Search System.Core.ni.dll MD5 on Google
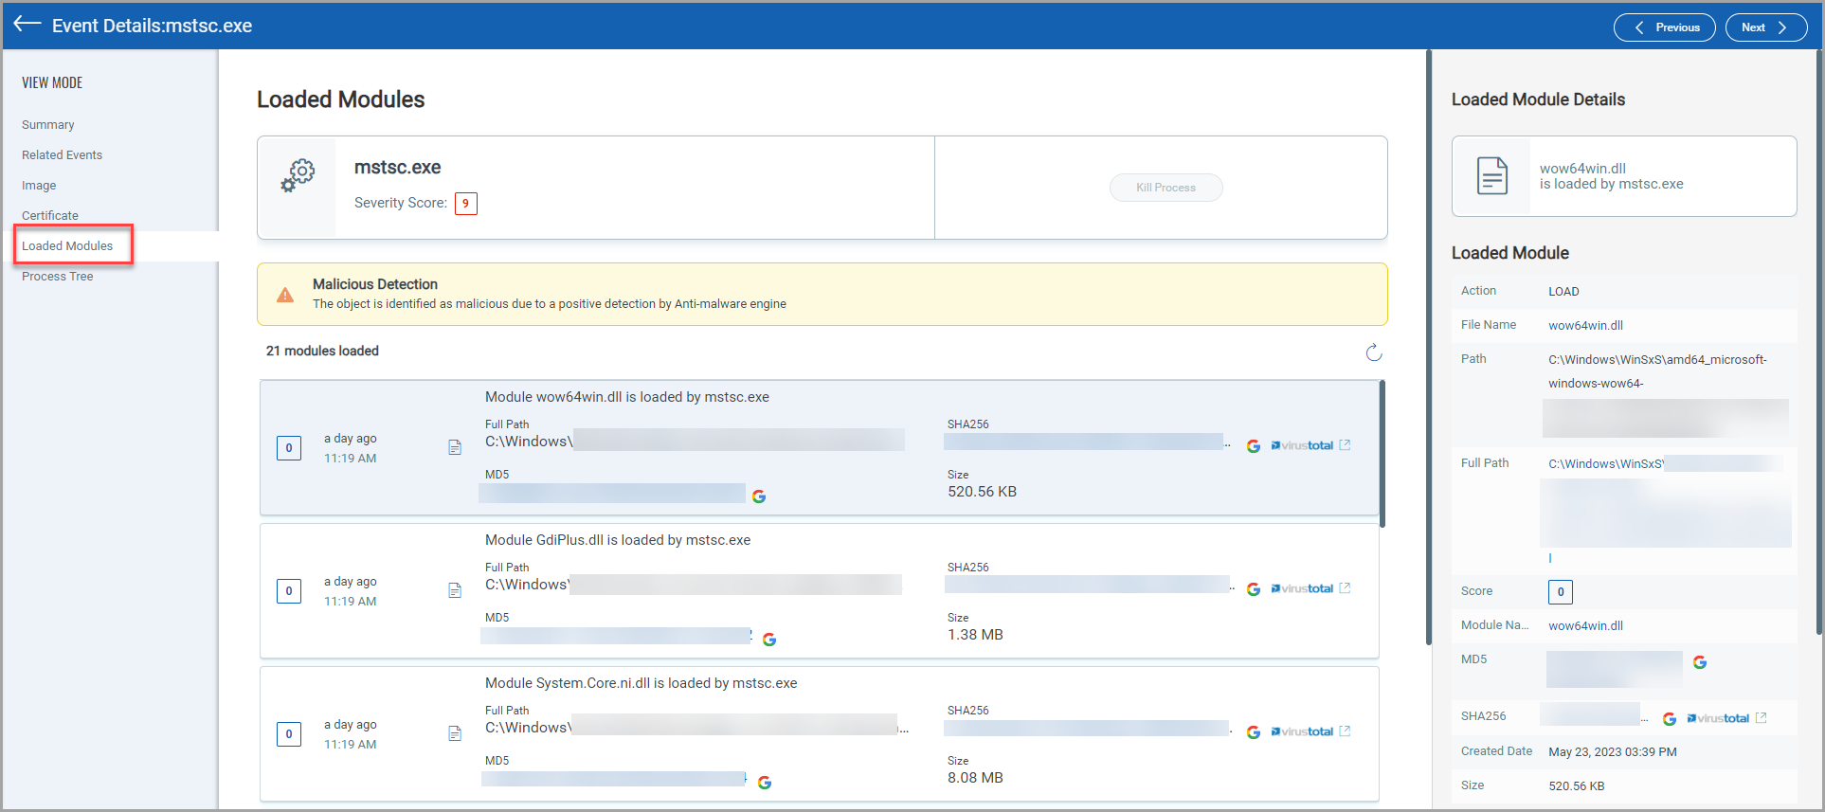 click(x=765, y=783)
